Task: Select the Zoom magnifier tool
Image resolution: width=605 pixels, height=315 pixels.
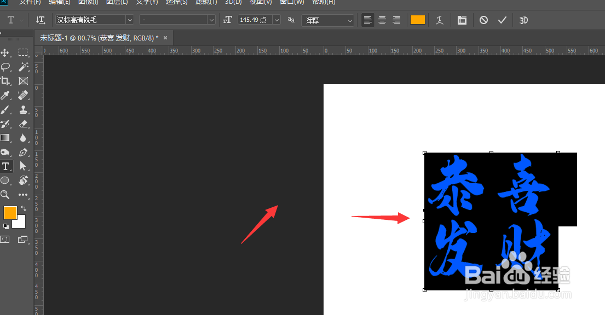Action: click(5, 194)
